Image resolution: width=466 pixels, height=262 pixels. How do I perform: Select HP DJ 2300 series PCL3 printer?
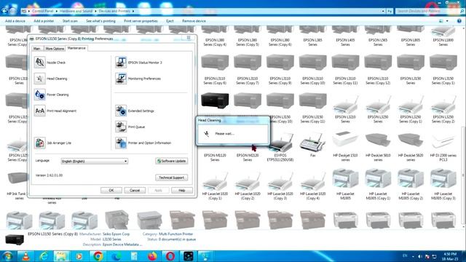point(443,146)
